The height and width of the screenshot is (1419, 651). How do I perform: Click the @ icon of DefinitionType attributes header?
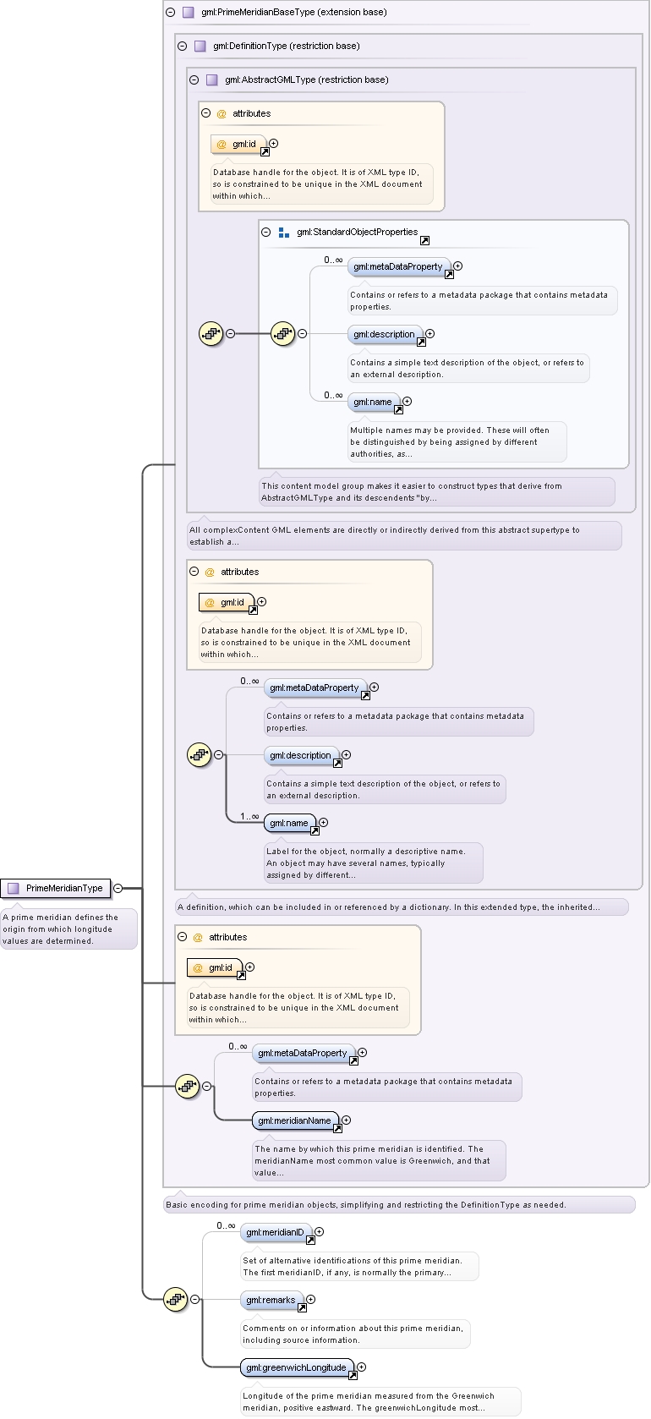coord(210,572)
